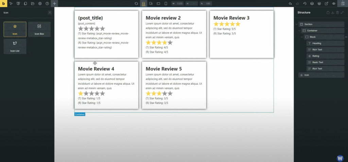Open the pages icon in toolbar
Screen dimensions: 348x162
(25, 3)
